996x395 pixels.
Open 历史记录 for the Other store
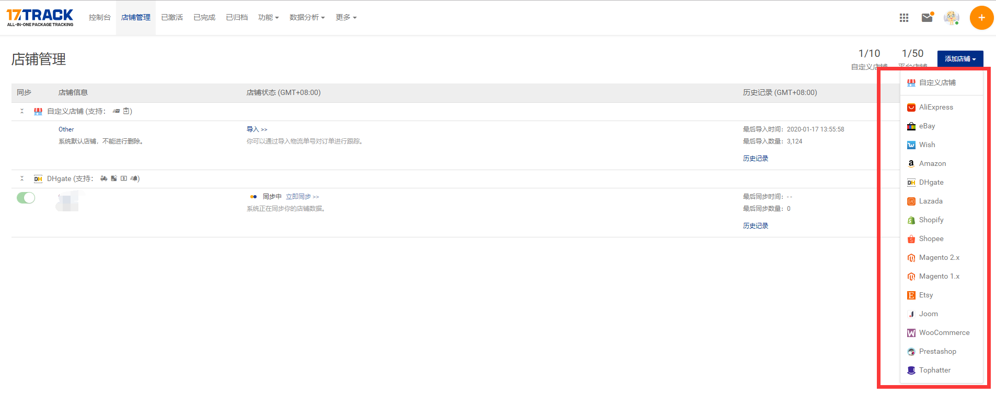click(756, 159)
